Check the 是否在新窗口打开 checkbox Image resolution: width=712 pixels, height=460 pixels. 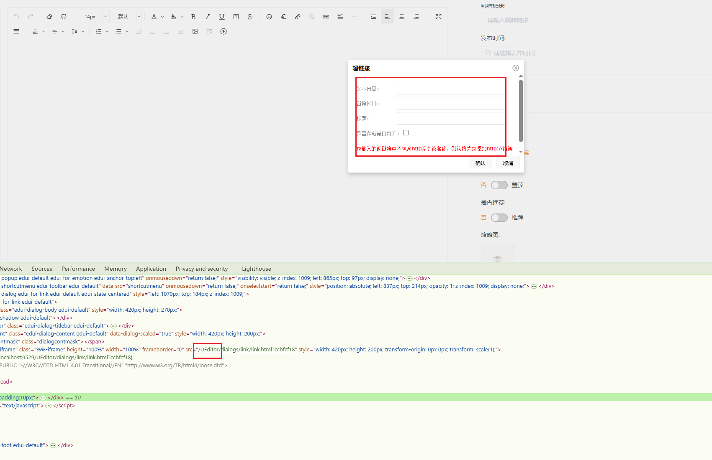tap(406, 133)
